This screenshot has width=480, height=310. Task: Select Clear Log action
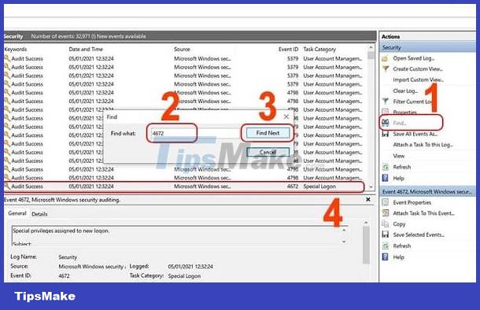[405, 91]
